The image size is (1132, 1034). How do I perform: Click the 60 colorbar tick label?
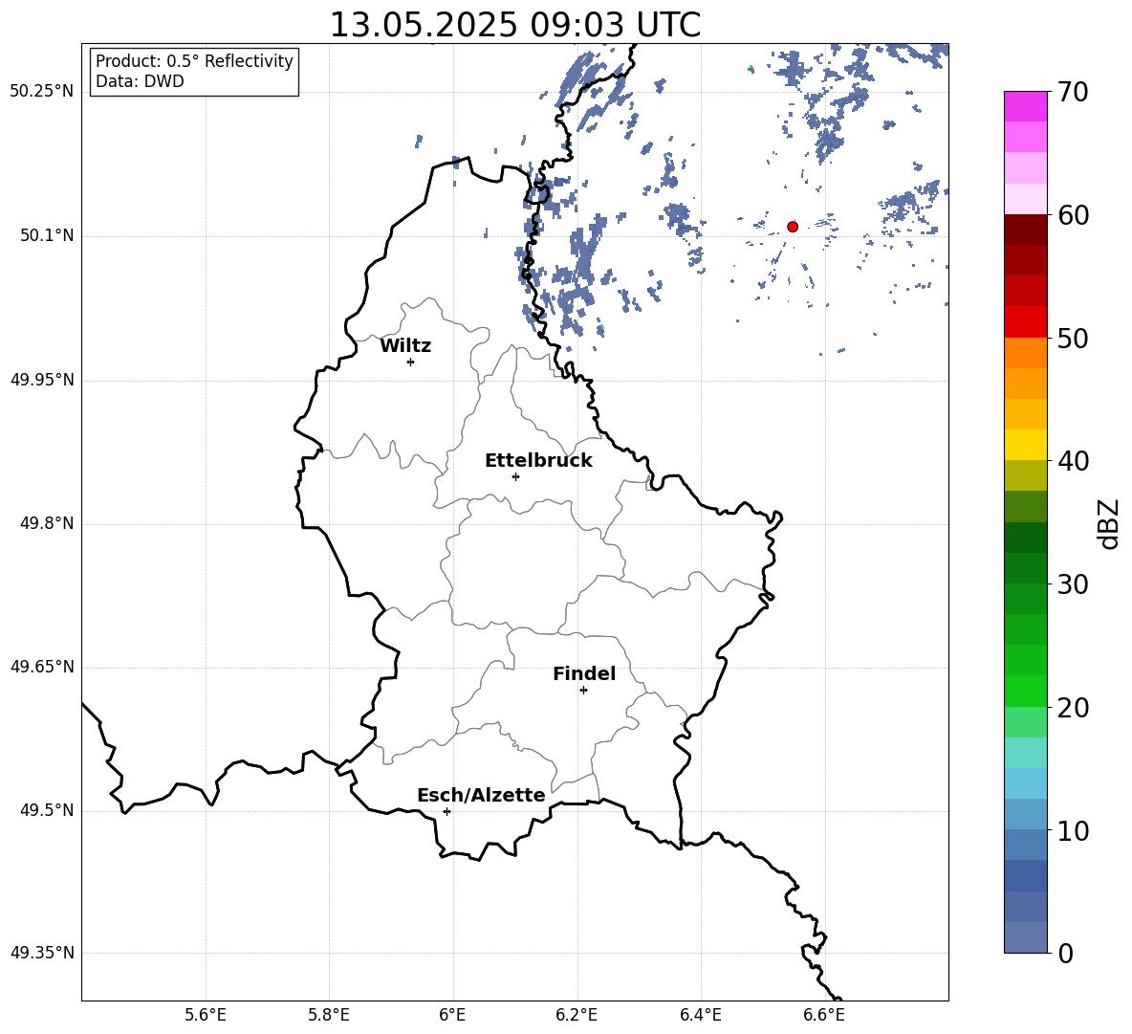pyautogui.click(x=1072, y=215)
